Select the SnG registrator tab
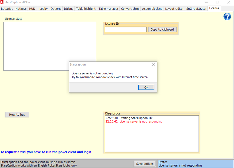Screen dimensions: 234x168 (196, 9)
